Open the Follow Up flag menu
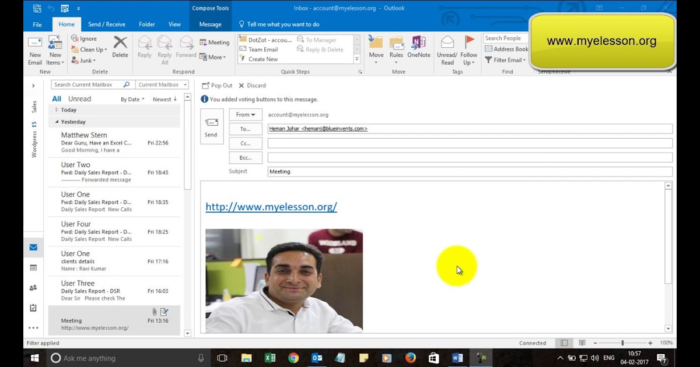Image resolution: width=700 pixels, height=367 pixels. tap(469, 50)
